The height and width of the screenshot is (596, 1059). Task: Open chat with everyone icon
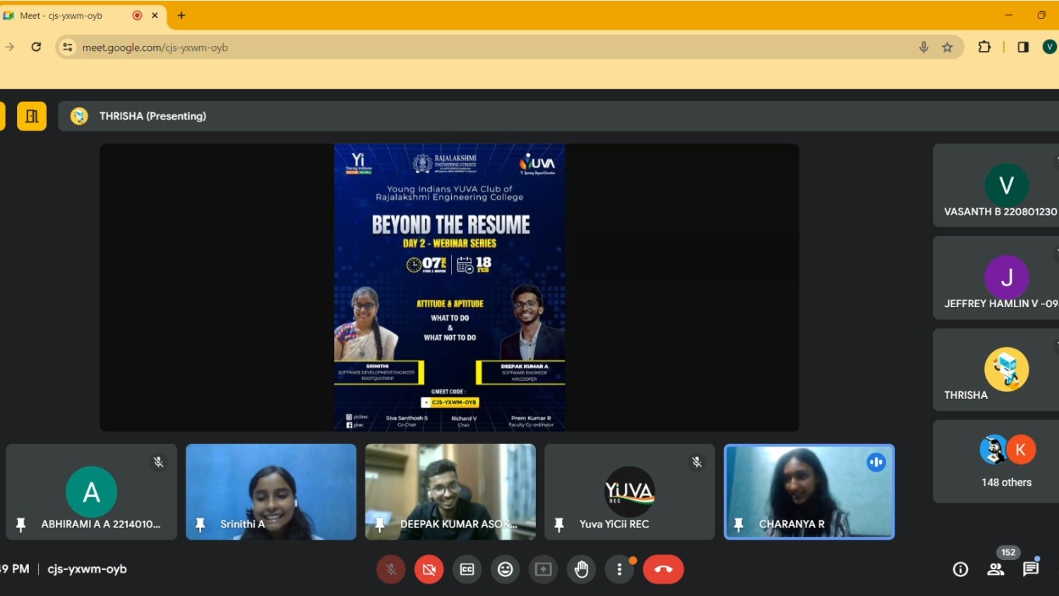tap(1031, 569)
